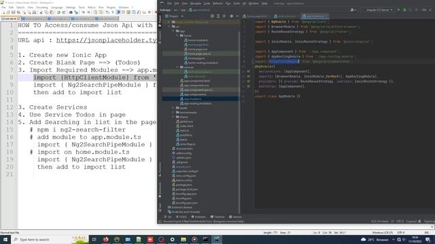Collapse the app folder in project tree
Screen dimensions: 435x244
click(x=173, y=31)
